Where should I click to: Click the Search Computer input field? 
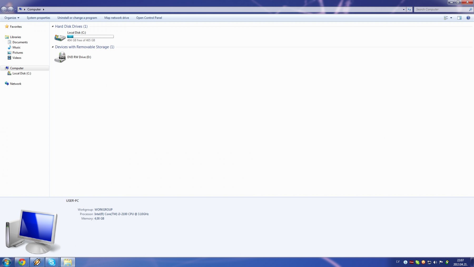click(441, 9)
